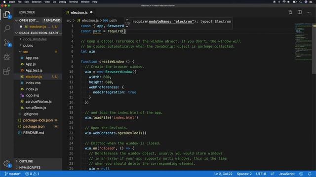Click Ln 2, Col 22 cursor position
The height and width of the screenshot is (177, 316).
click(x=223, y=174)
